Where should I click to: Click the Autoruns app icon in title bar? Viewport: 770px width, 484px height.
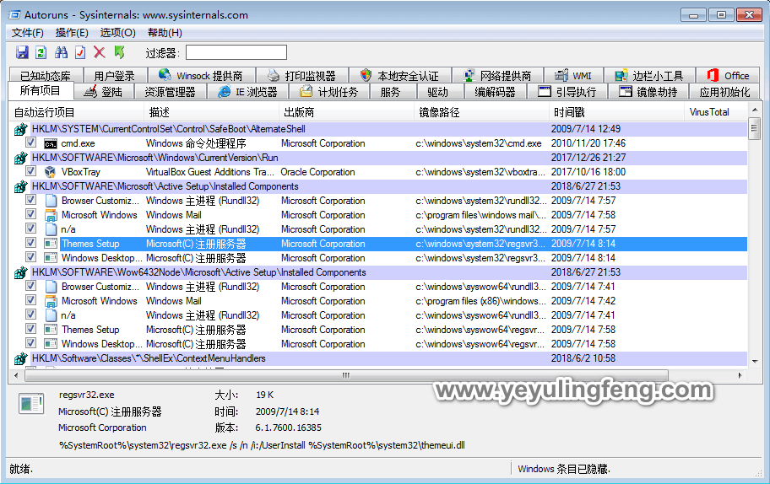(14, 14)
